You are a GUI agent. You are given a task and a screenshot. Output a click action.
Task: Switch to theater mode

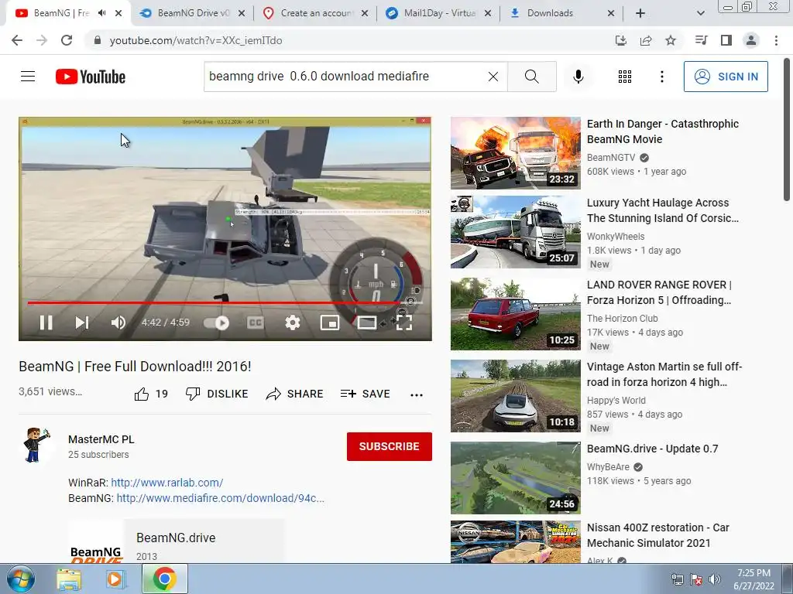coord(366,323)
